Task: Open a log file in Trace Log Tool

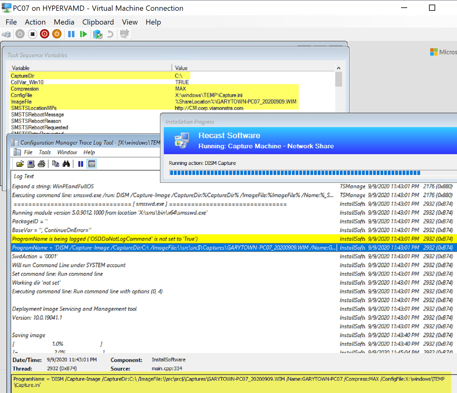Action: pos(19,164)
